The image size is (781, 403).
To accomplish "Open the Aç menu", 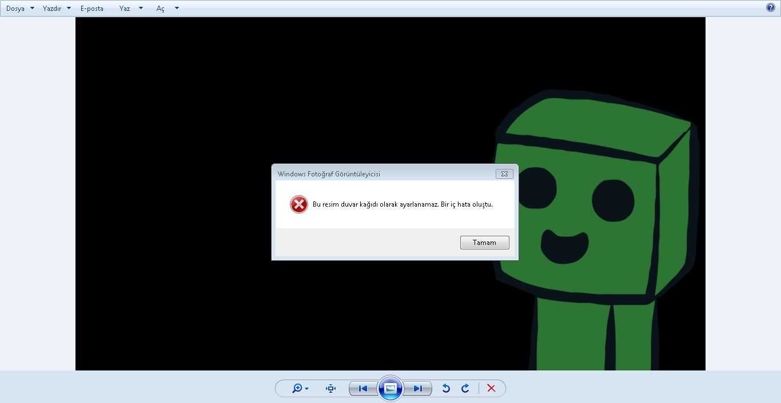I will point(161,9).
